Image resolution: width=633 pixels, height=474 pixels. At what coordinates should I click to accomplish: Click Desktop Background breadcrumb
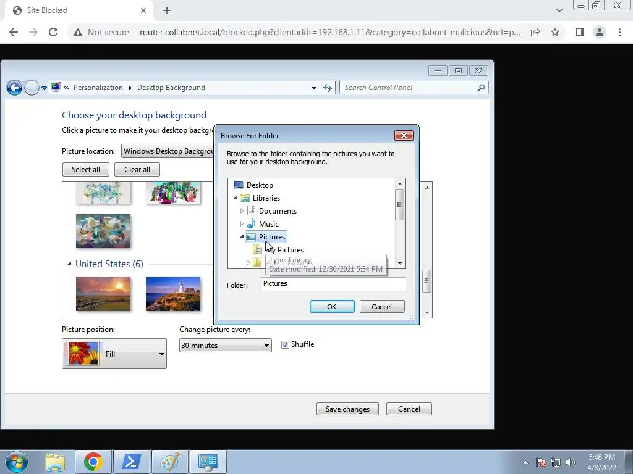pyautogui.click(x=171, y=88)
